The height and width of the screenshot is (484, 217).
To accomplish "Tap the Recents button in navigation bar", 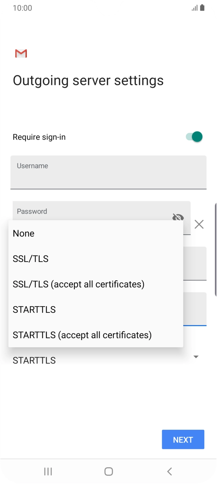I will pos(48,471).
